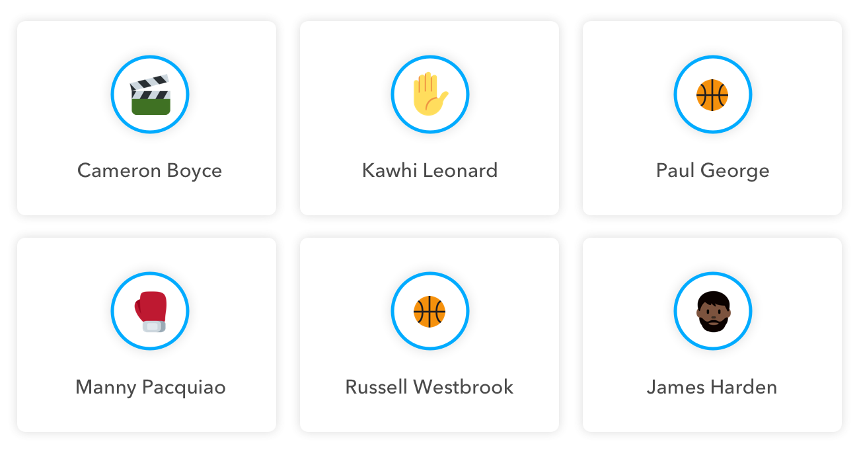Open the Russell Westbrook topic card
This screenshot has height=453, width=859.
429,335
